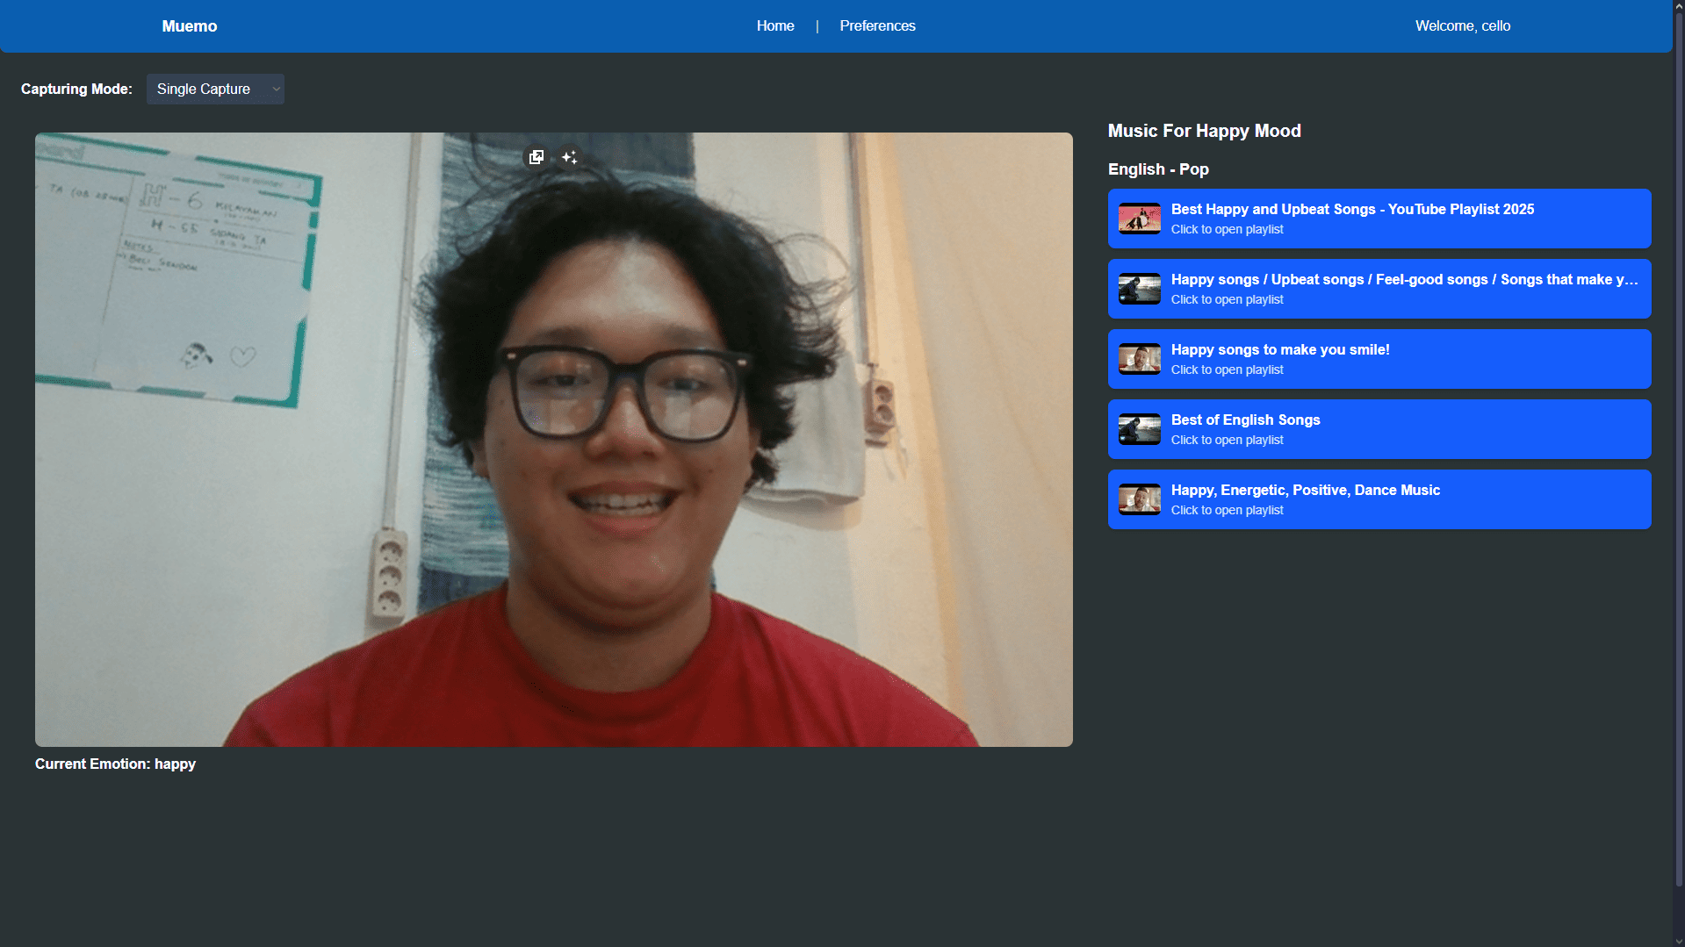
Task: Click the Muemo brand logo text
Action: click(x=189, y=26)
